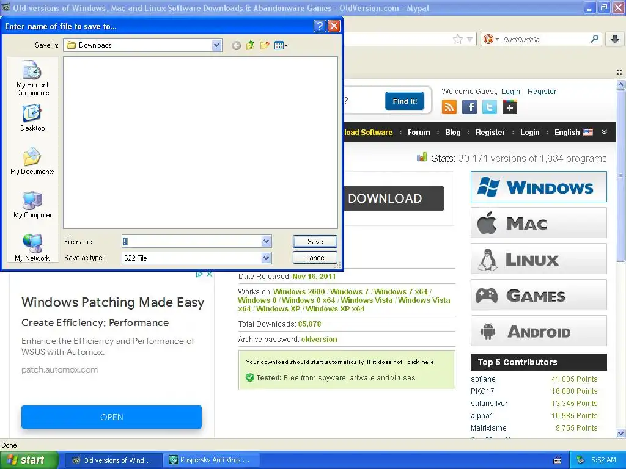The image size is (626, 469).
Task: Click the Find It! button
Action: tap(405, 101)
